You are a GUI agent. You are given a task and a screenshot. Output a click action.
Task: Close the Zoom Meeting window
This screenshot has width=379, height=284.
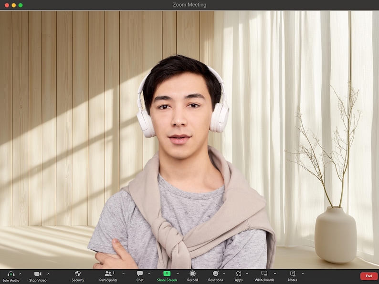pos(7,5)
